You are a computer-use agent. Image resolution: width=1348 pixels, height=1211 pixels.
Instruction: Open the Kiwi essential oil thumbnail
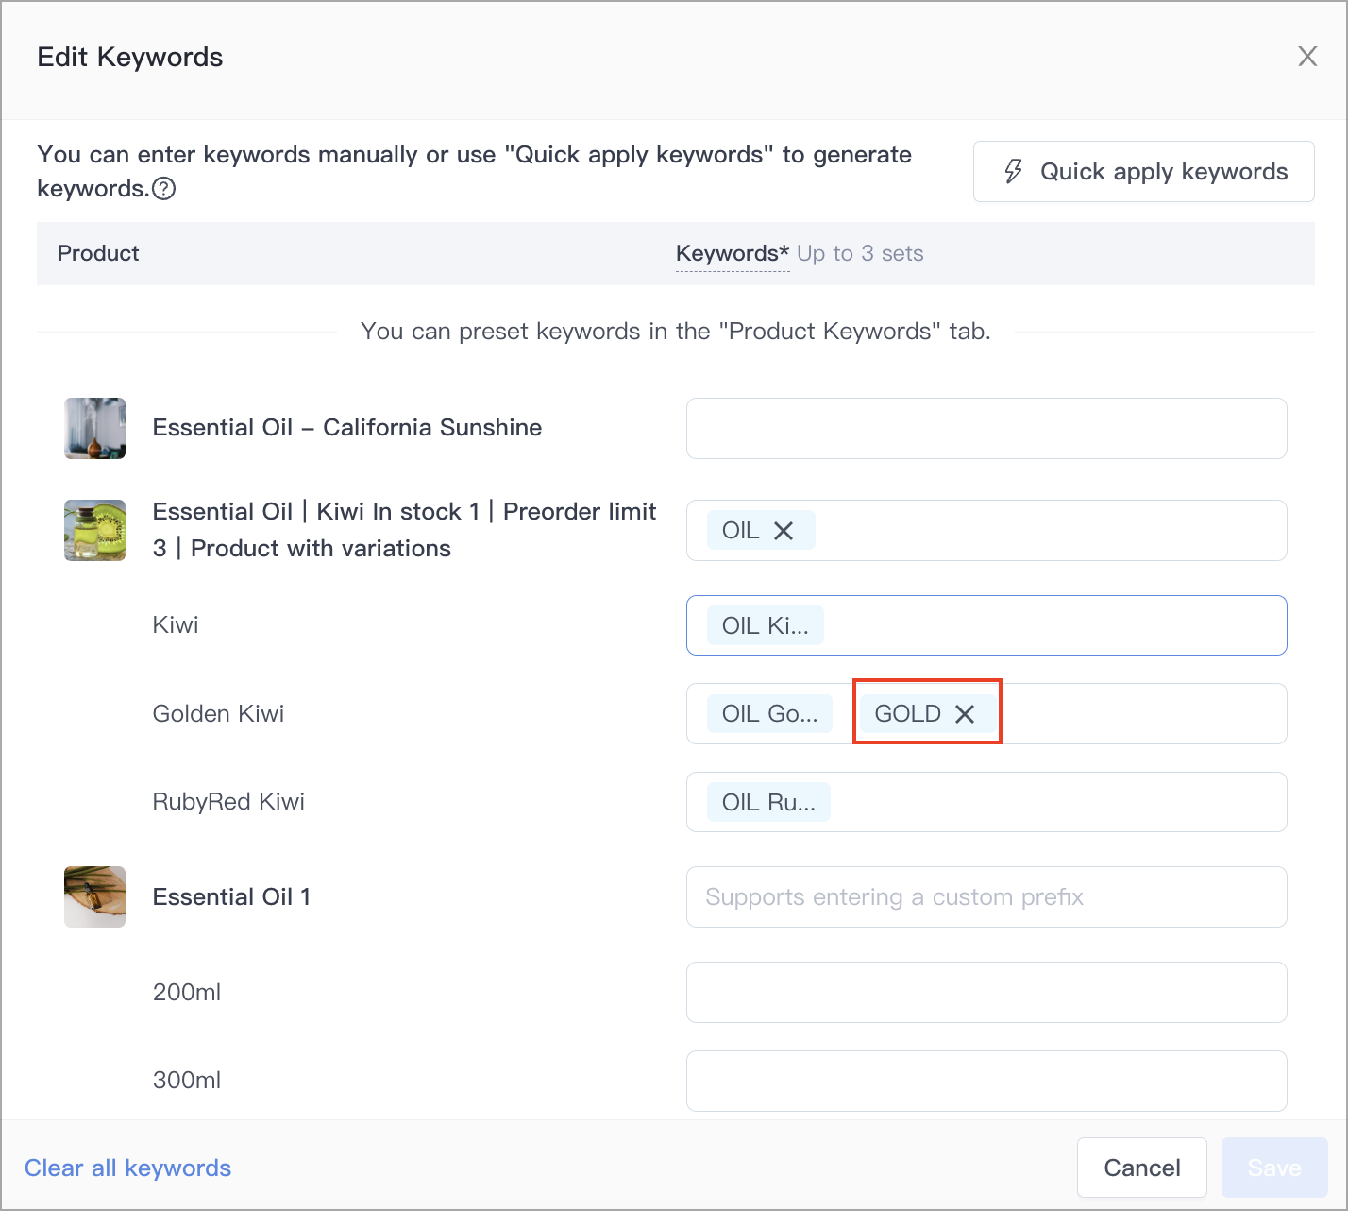click(x=94, y=530)
